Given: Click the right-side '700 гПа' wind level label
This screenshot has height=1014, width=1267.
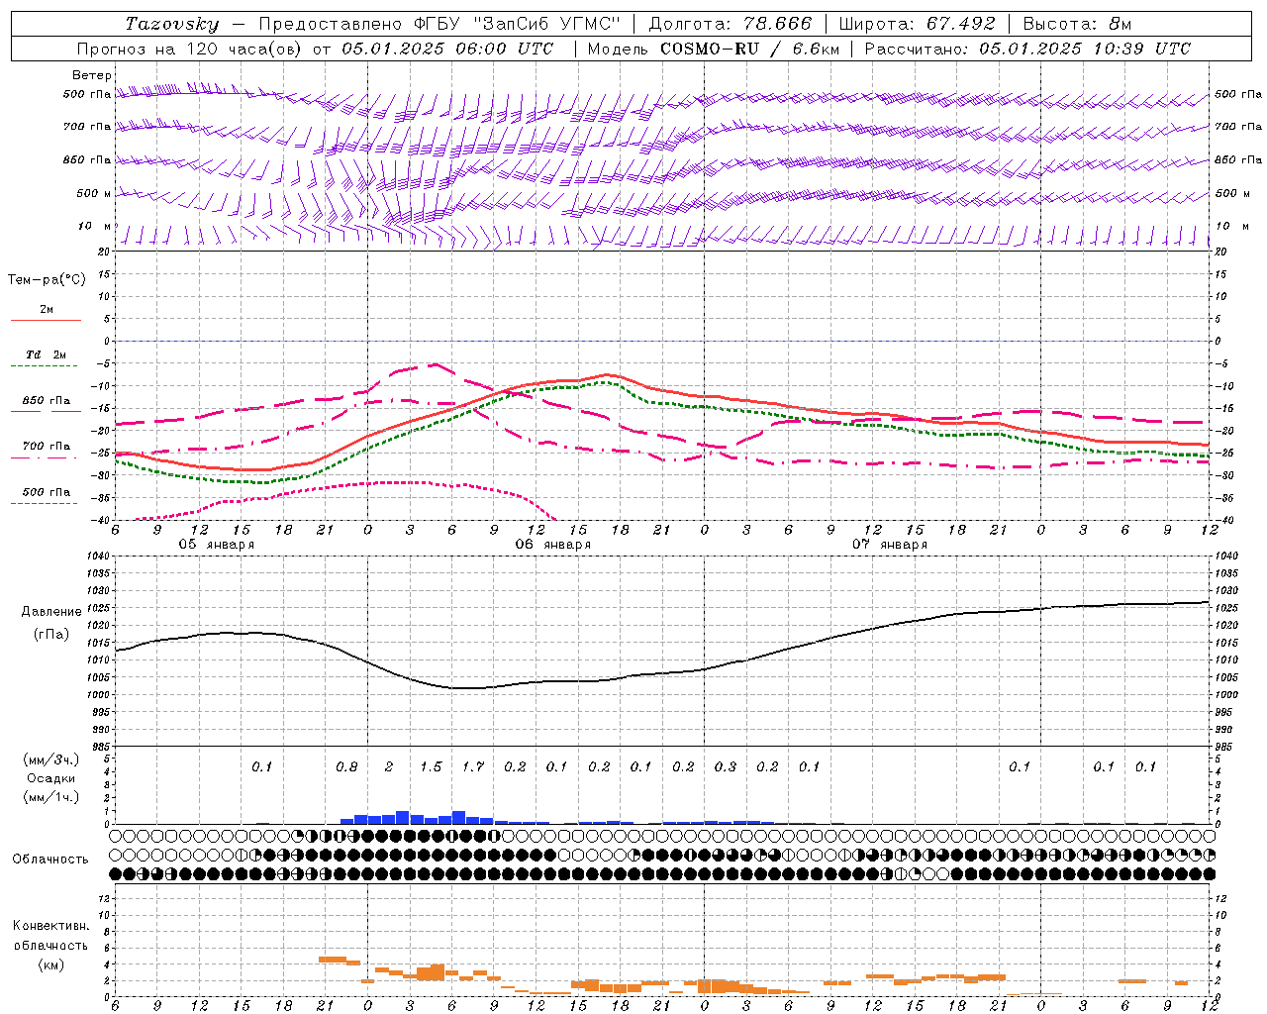Looking at the screenshot, I should click(x=1238, y=127).
